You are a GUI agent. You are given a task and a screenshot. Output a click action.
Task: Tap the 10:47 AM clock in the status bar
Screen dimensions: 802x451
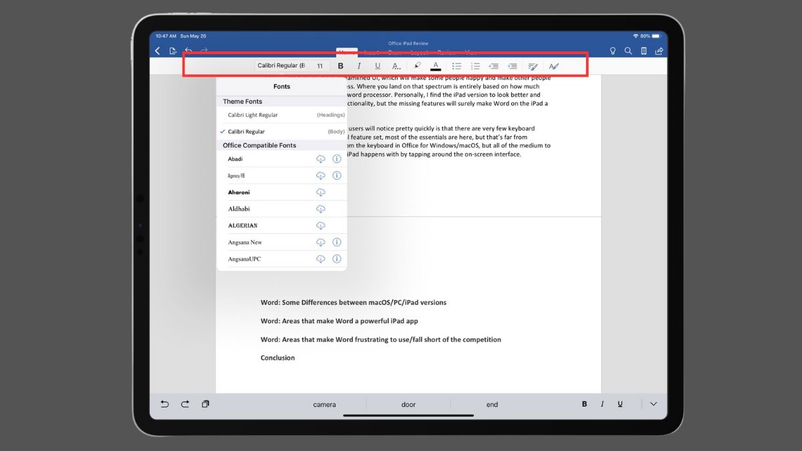point(164,36)
